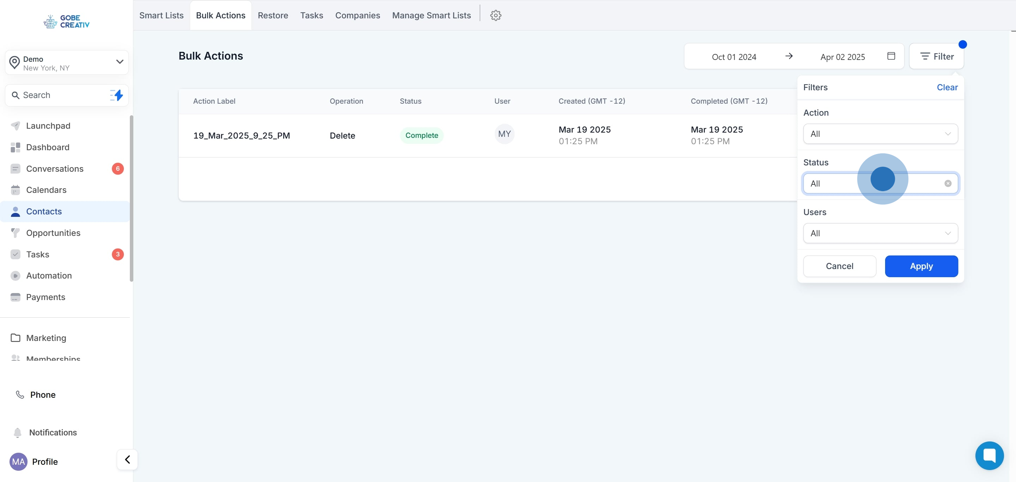1016x482 pixels.
Task: Click the sidebar Search field
Action: point(59,95)
